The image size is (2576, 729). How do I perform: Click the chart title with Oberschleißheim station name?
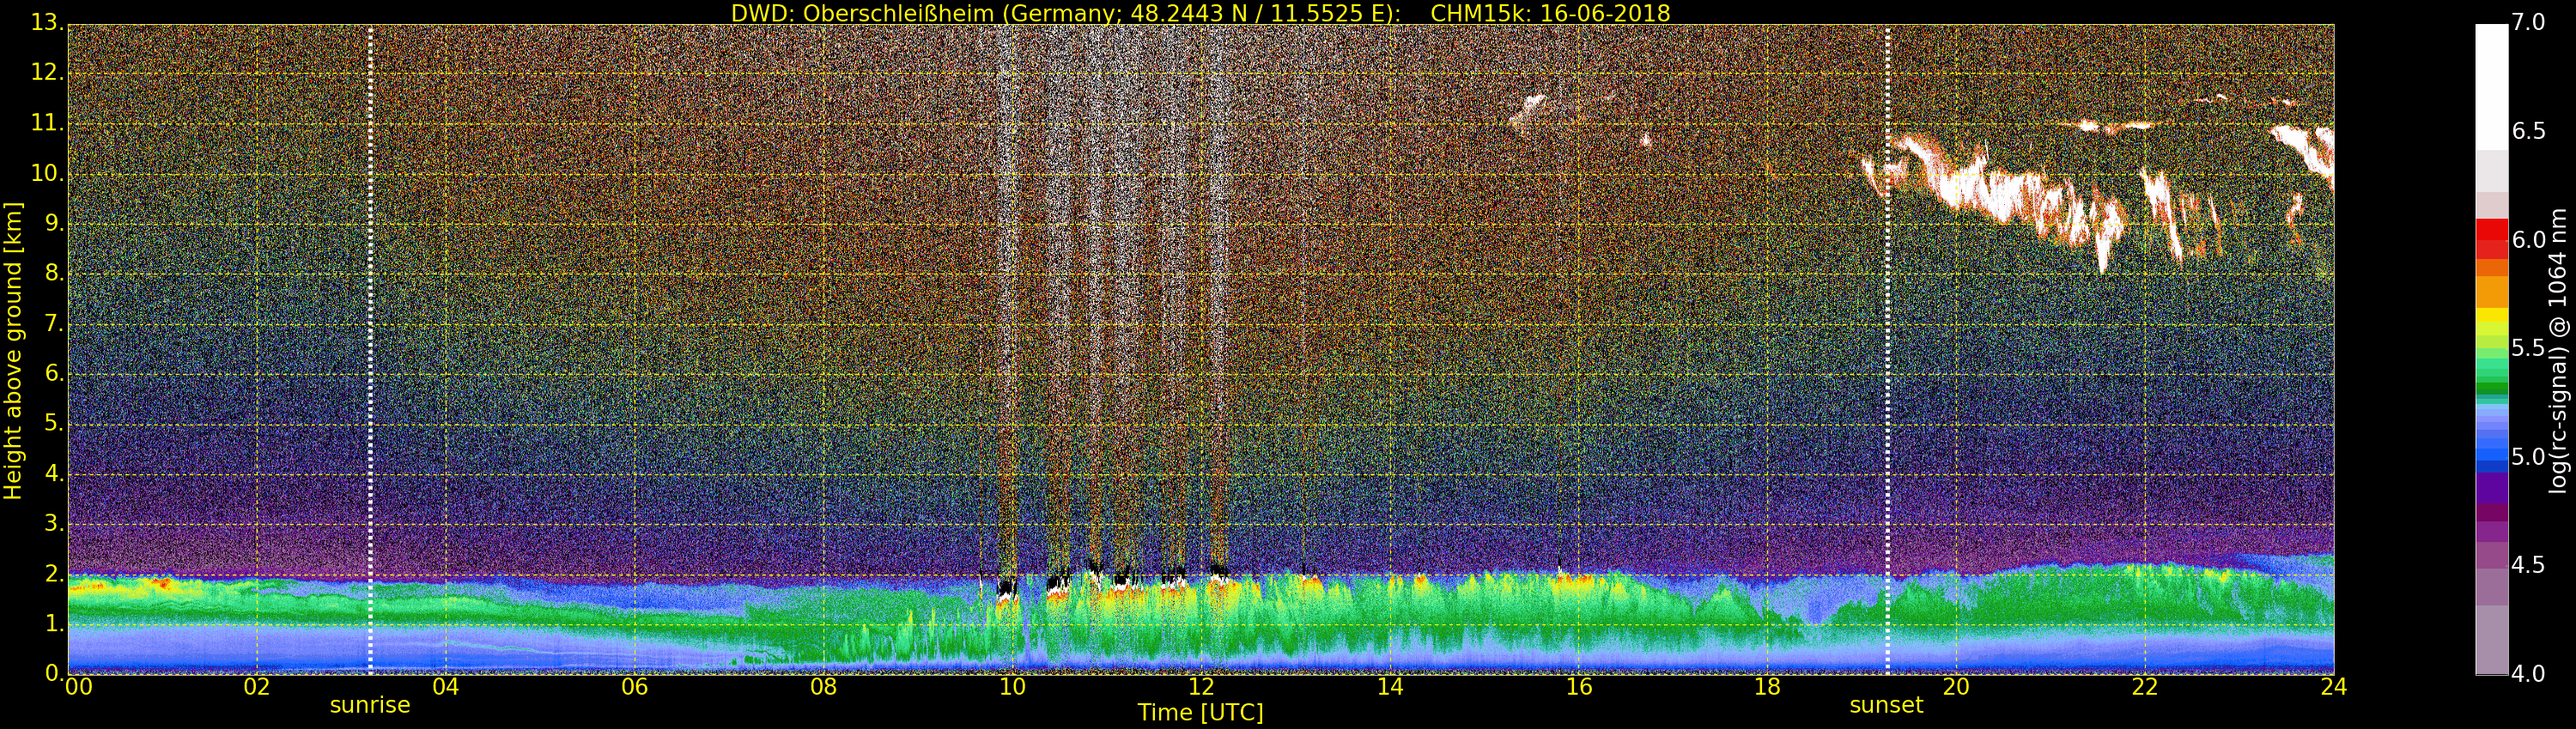tap(1200, 13)
